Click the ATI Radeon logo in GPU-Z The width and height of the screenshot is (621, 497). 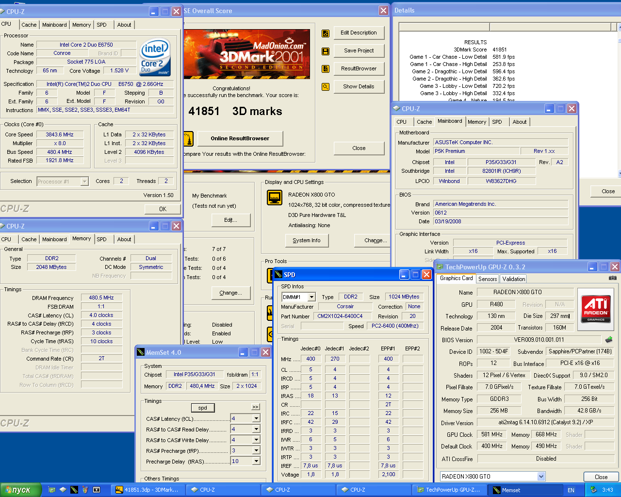point(596,309)
